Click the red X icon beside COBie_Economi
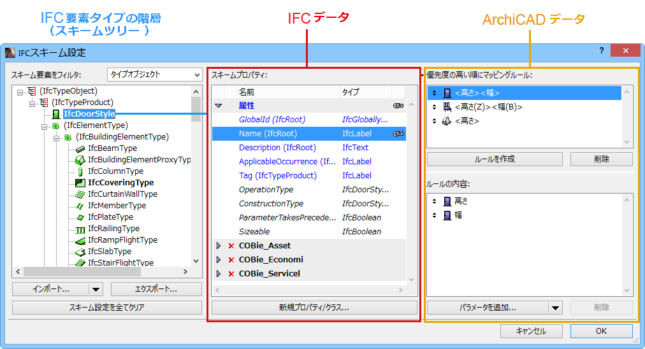 pos(231,260)
